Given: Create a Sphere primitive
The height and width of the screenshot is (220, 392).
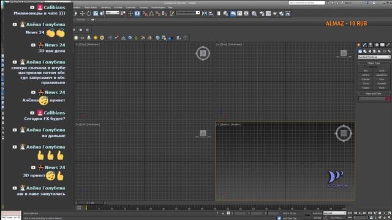Looking at the screenshot, I should (x=366, y=75).
